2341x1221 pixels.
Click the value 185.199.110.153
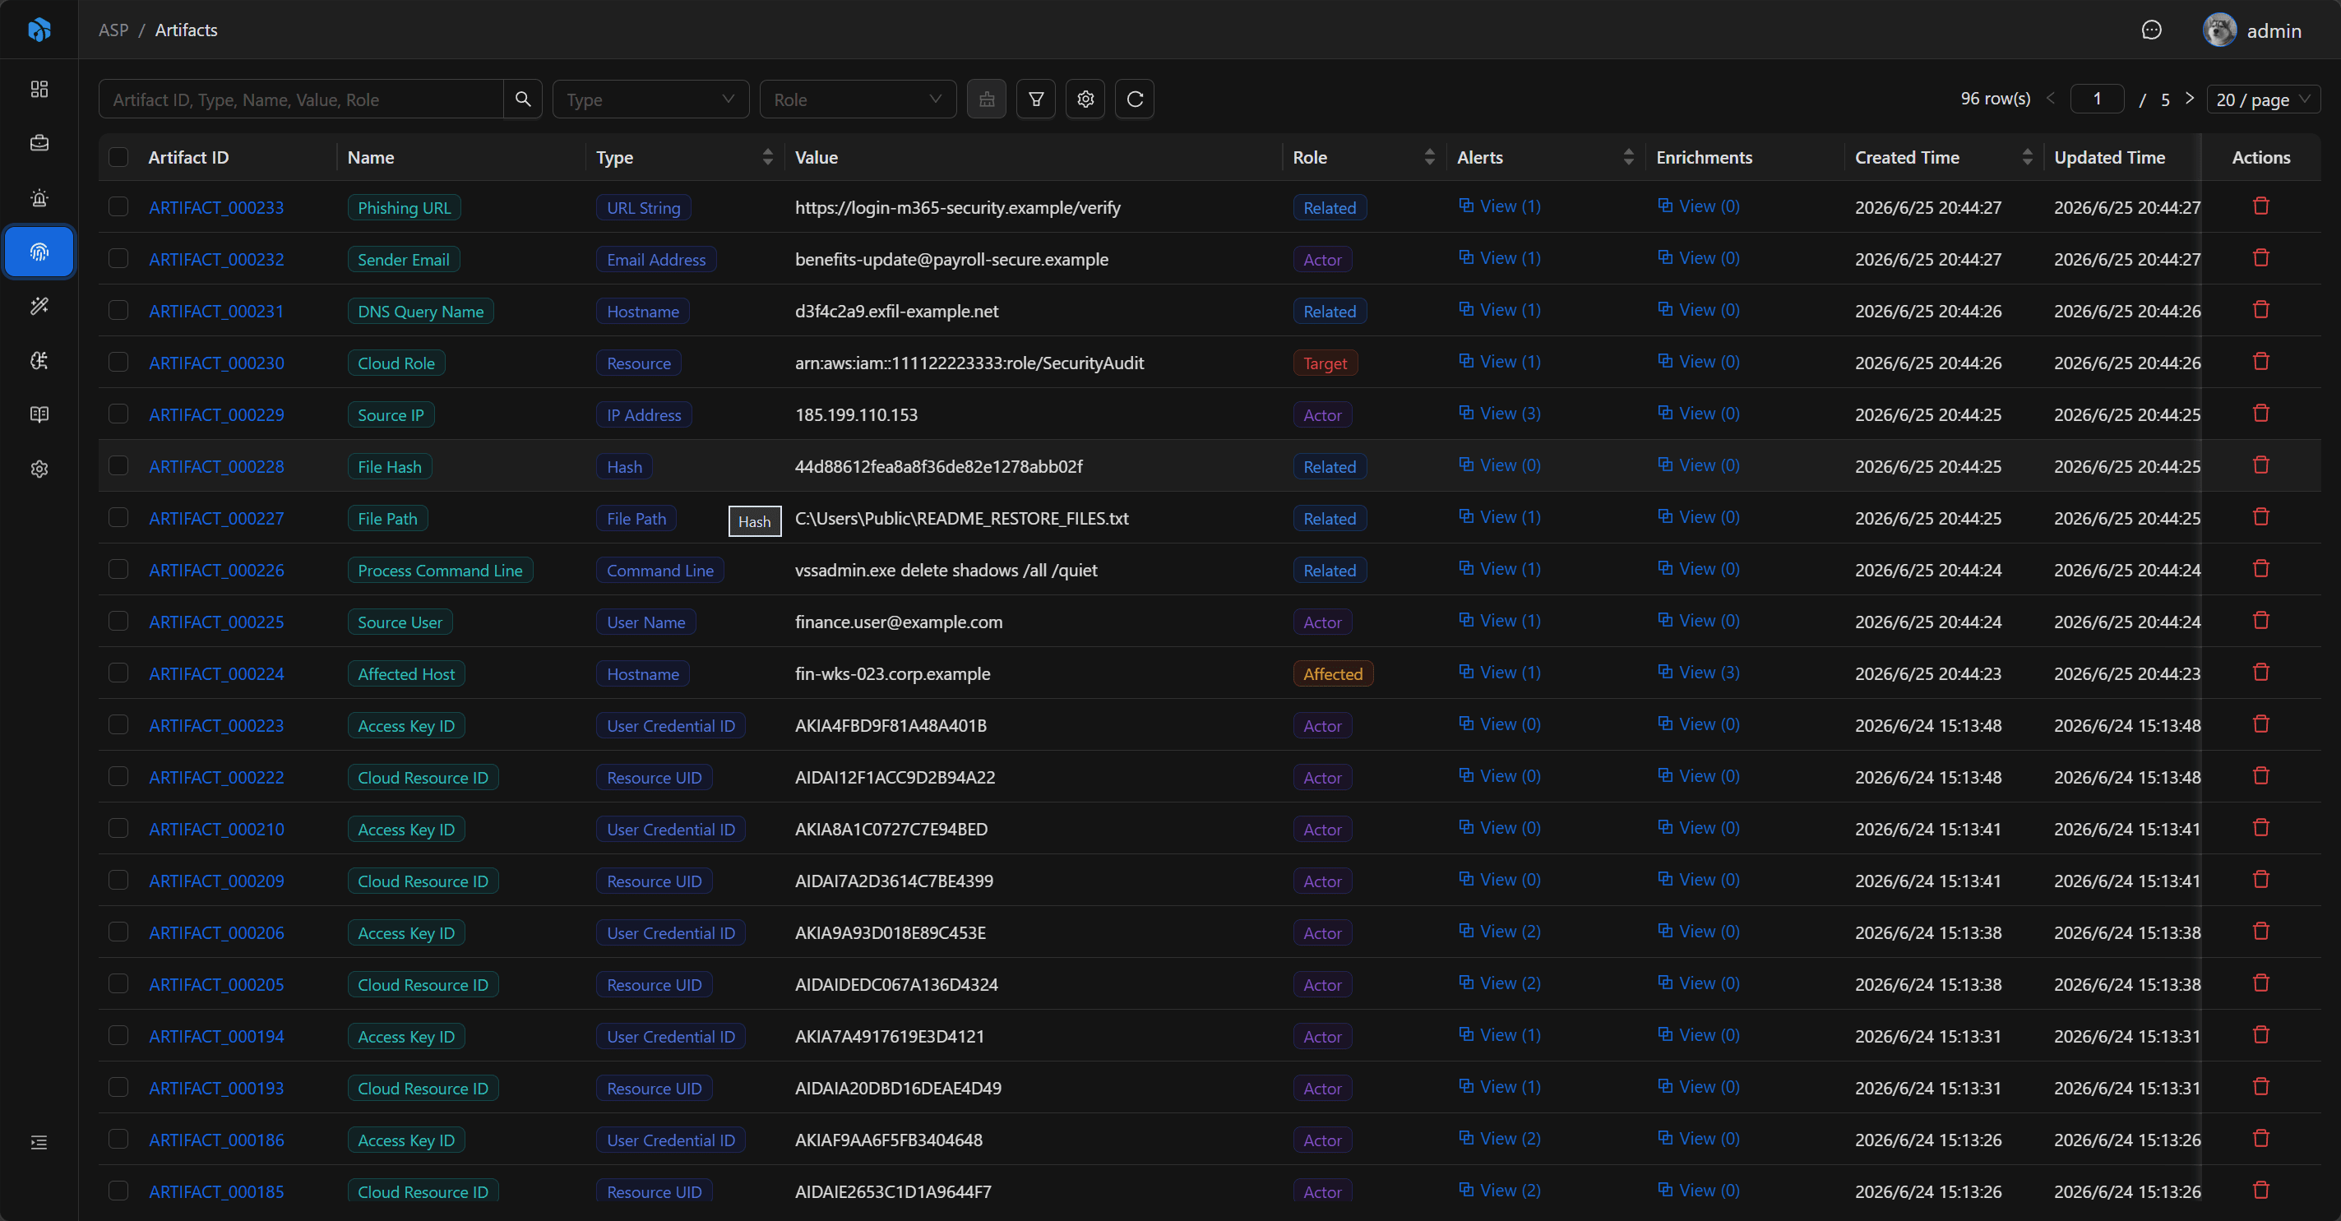pos(856,414)
